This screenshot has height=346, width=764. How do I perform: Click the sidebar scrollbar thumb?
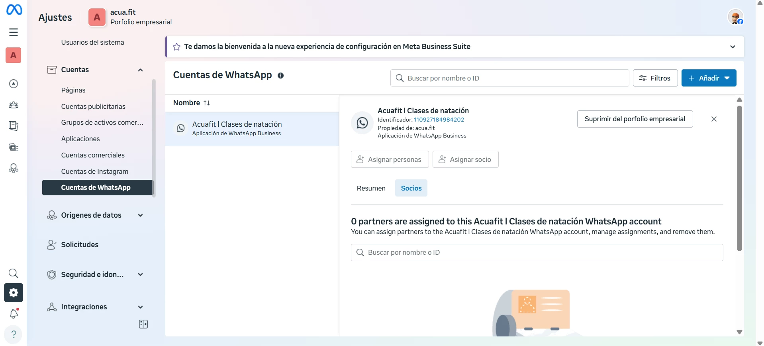pos(154,138)
